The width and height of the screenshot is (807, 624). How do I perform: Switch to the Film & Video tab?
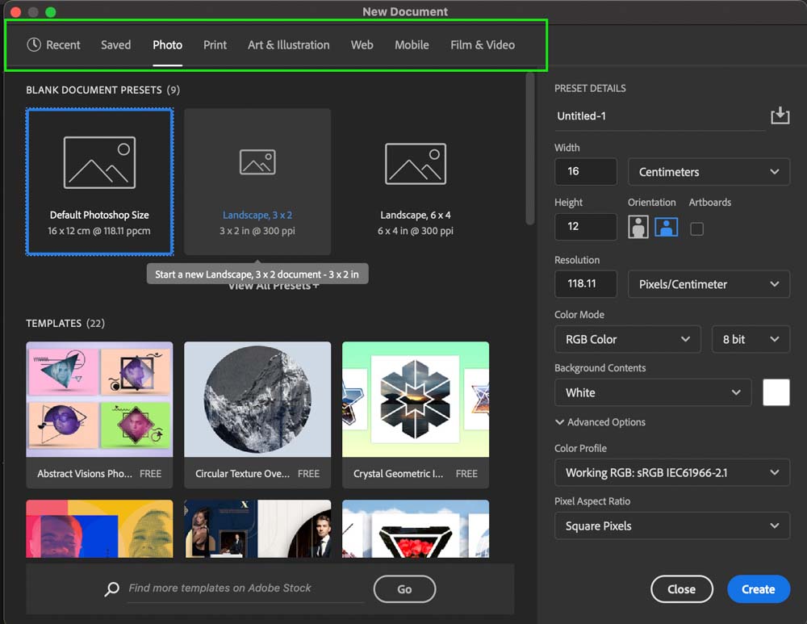tap(483, 44)
